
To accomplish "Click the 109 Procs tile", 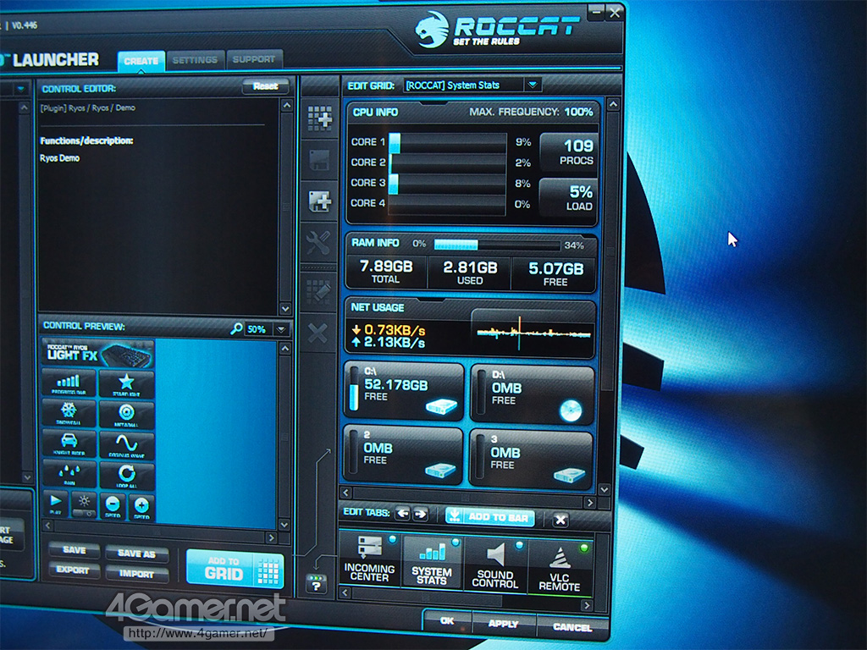I will (569, 152).
